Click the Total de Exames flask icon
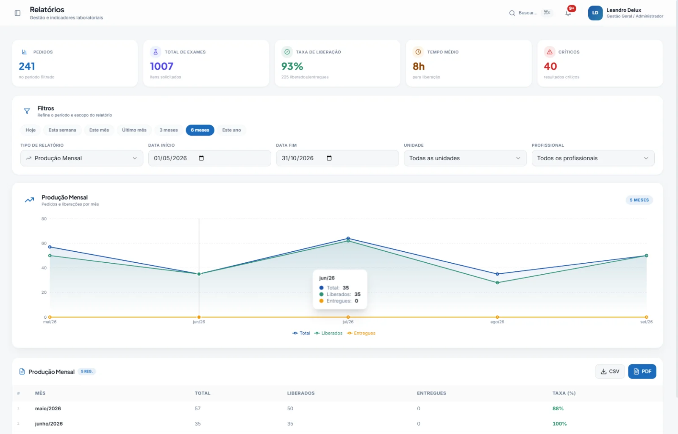The height and width of the screenshot is (434, 678). click(156, 52)
